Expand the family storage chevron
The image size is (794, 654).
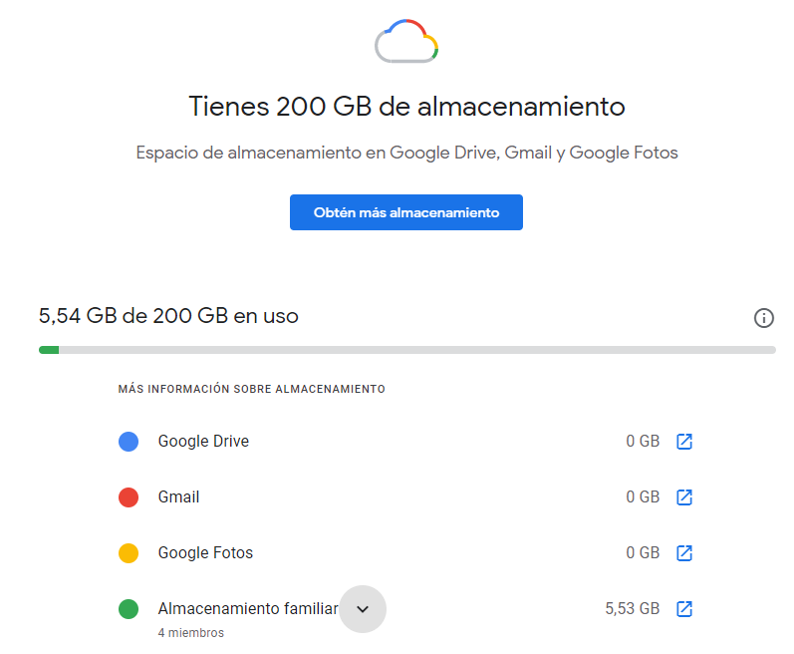pyautogui.click(x=363, y=609)
